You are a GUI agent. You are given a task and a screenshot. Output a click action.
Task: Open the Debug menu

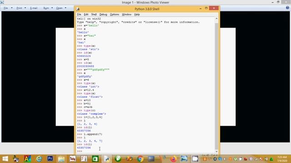(103, 14)
